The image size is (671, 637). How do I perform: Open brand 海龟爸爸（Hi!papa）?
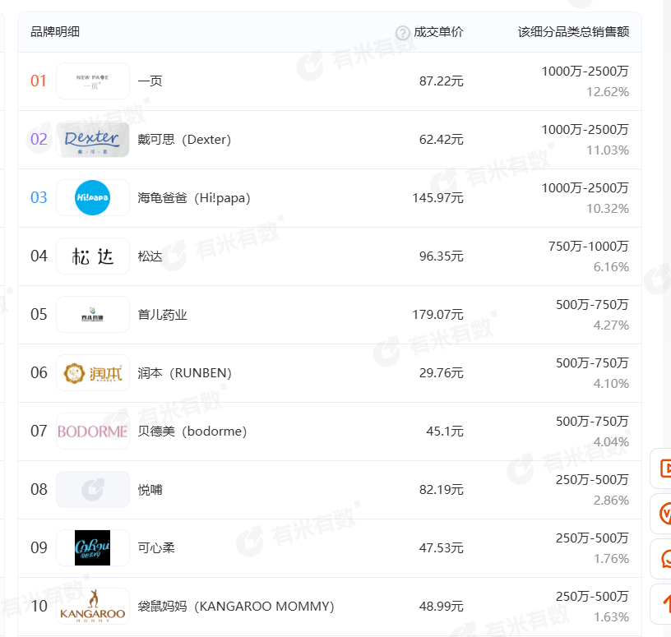pyautogui.click(x=194, y=197)
